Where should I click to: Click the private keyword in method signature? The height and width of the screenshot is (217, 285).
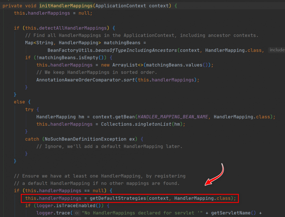click(12, 6)
